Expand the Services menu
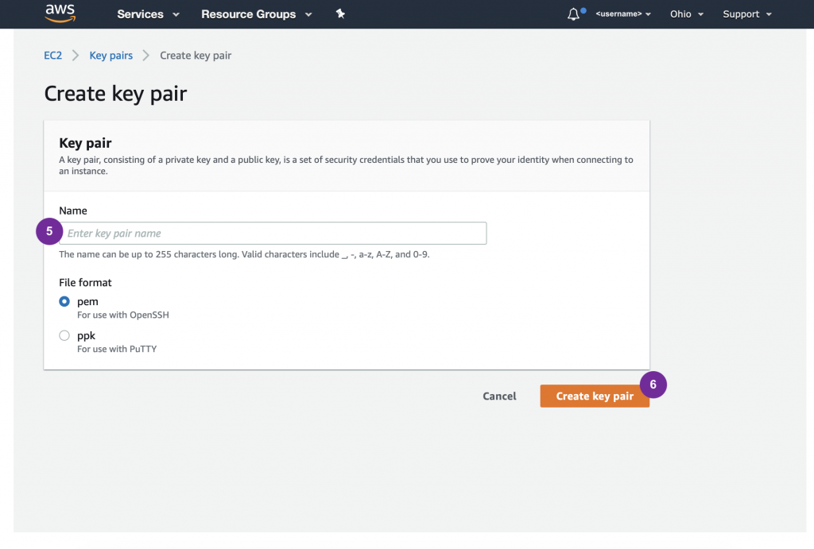This screenshot has width=814, height=549. [148, 14]
